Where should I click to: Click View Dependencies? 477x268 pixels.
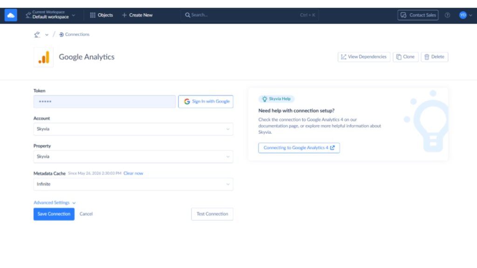363,57
